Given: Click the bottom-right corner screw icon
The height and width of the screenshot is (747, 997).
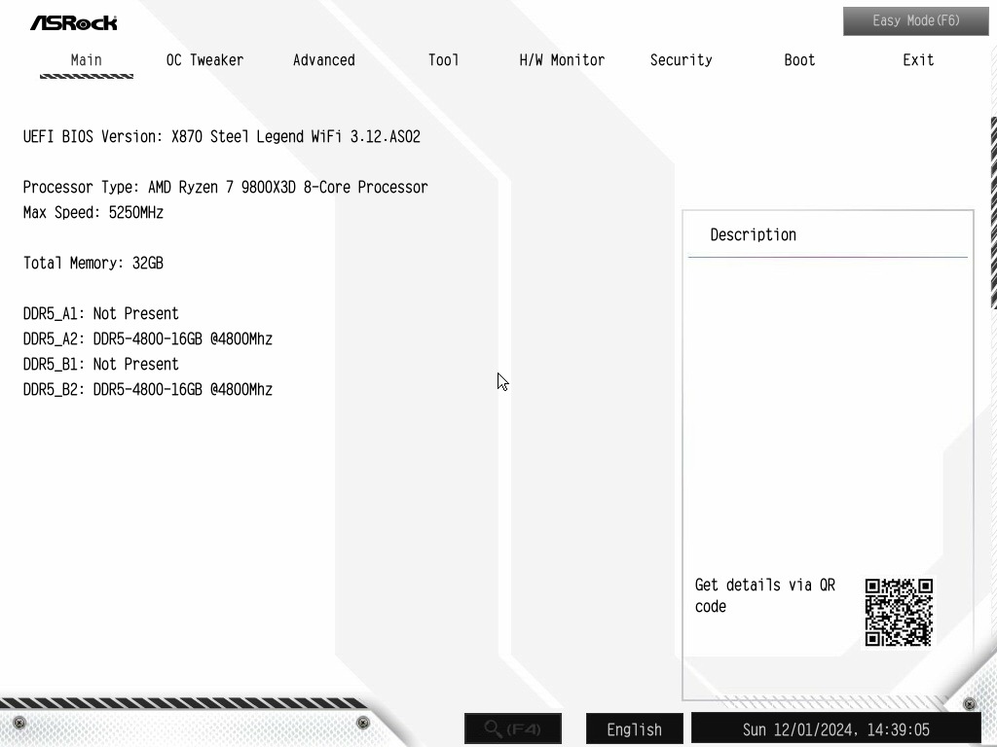Looking at the screenshot, I should 969,704.
